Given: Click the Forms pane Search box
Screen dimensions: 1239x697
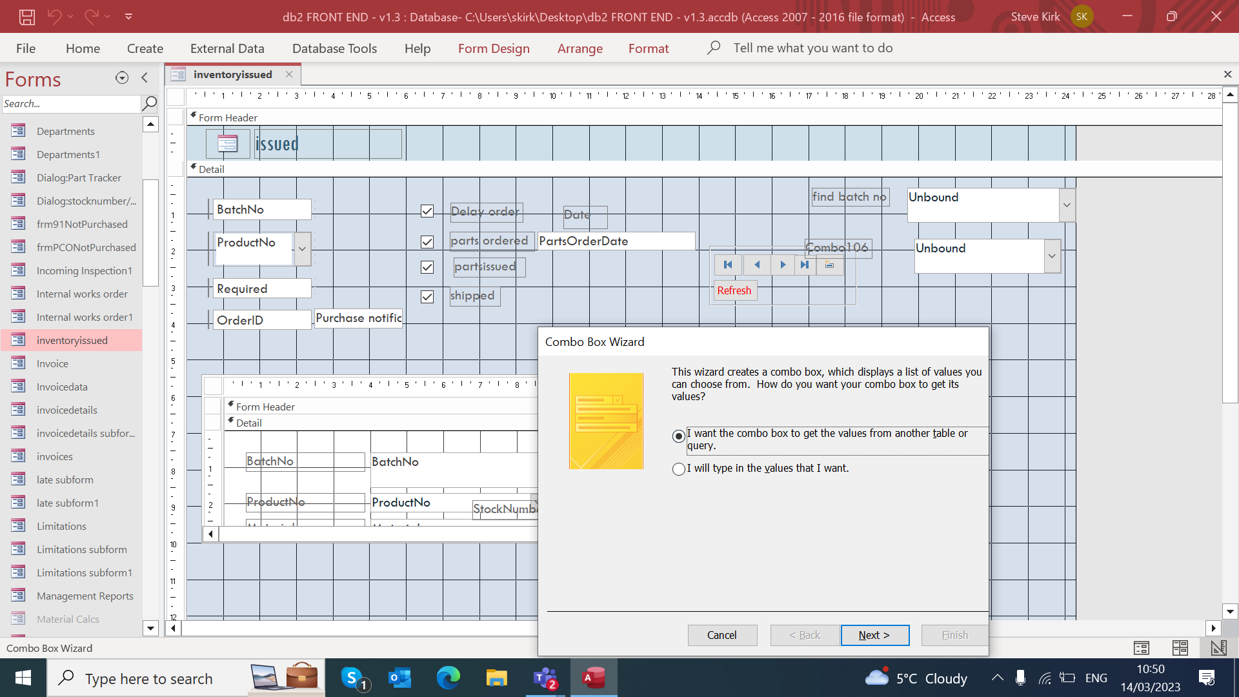Looking at the screenshot, I should click(71, 103).
